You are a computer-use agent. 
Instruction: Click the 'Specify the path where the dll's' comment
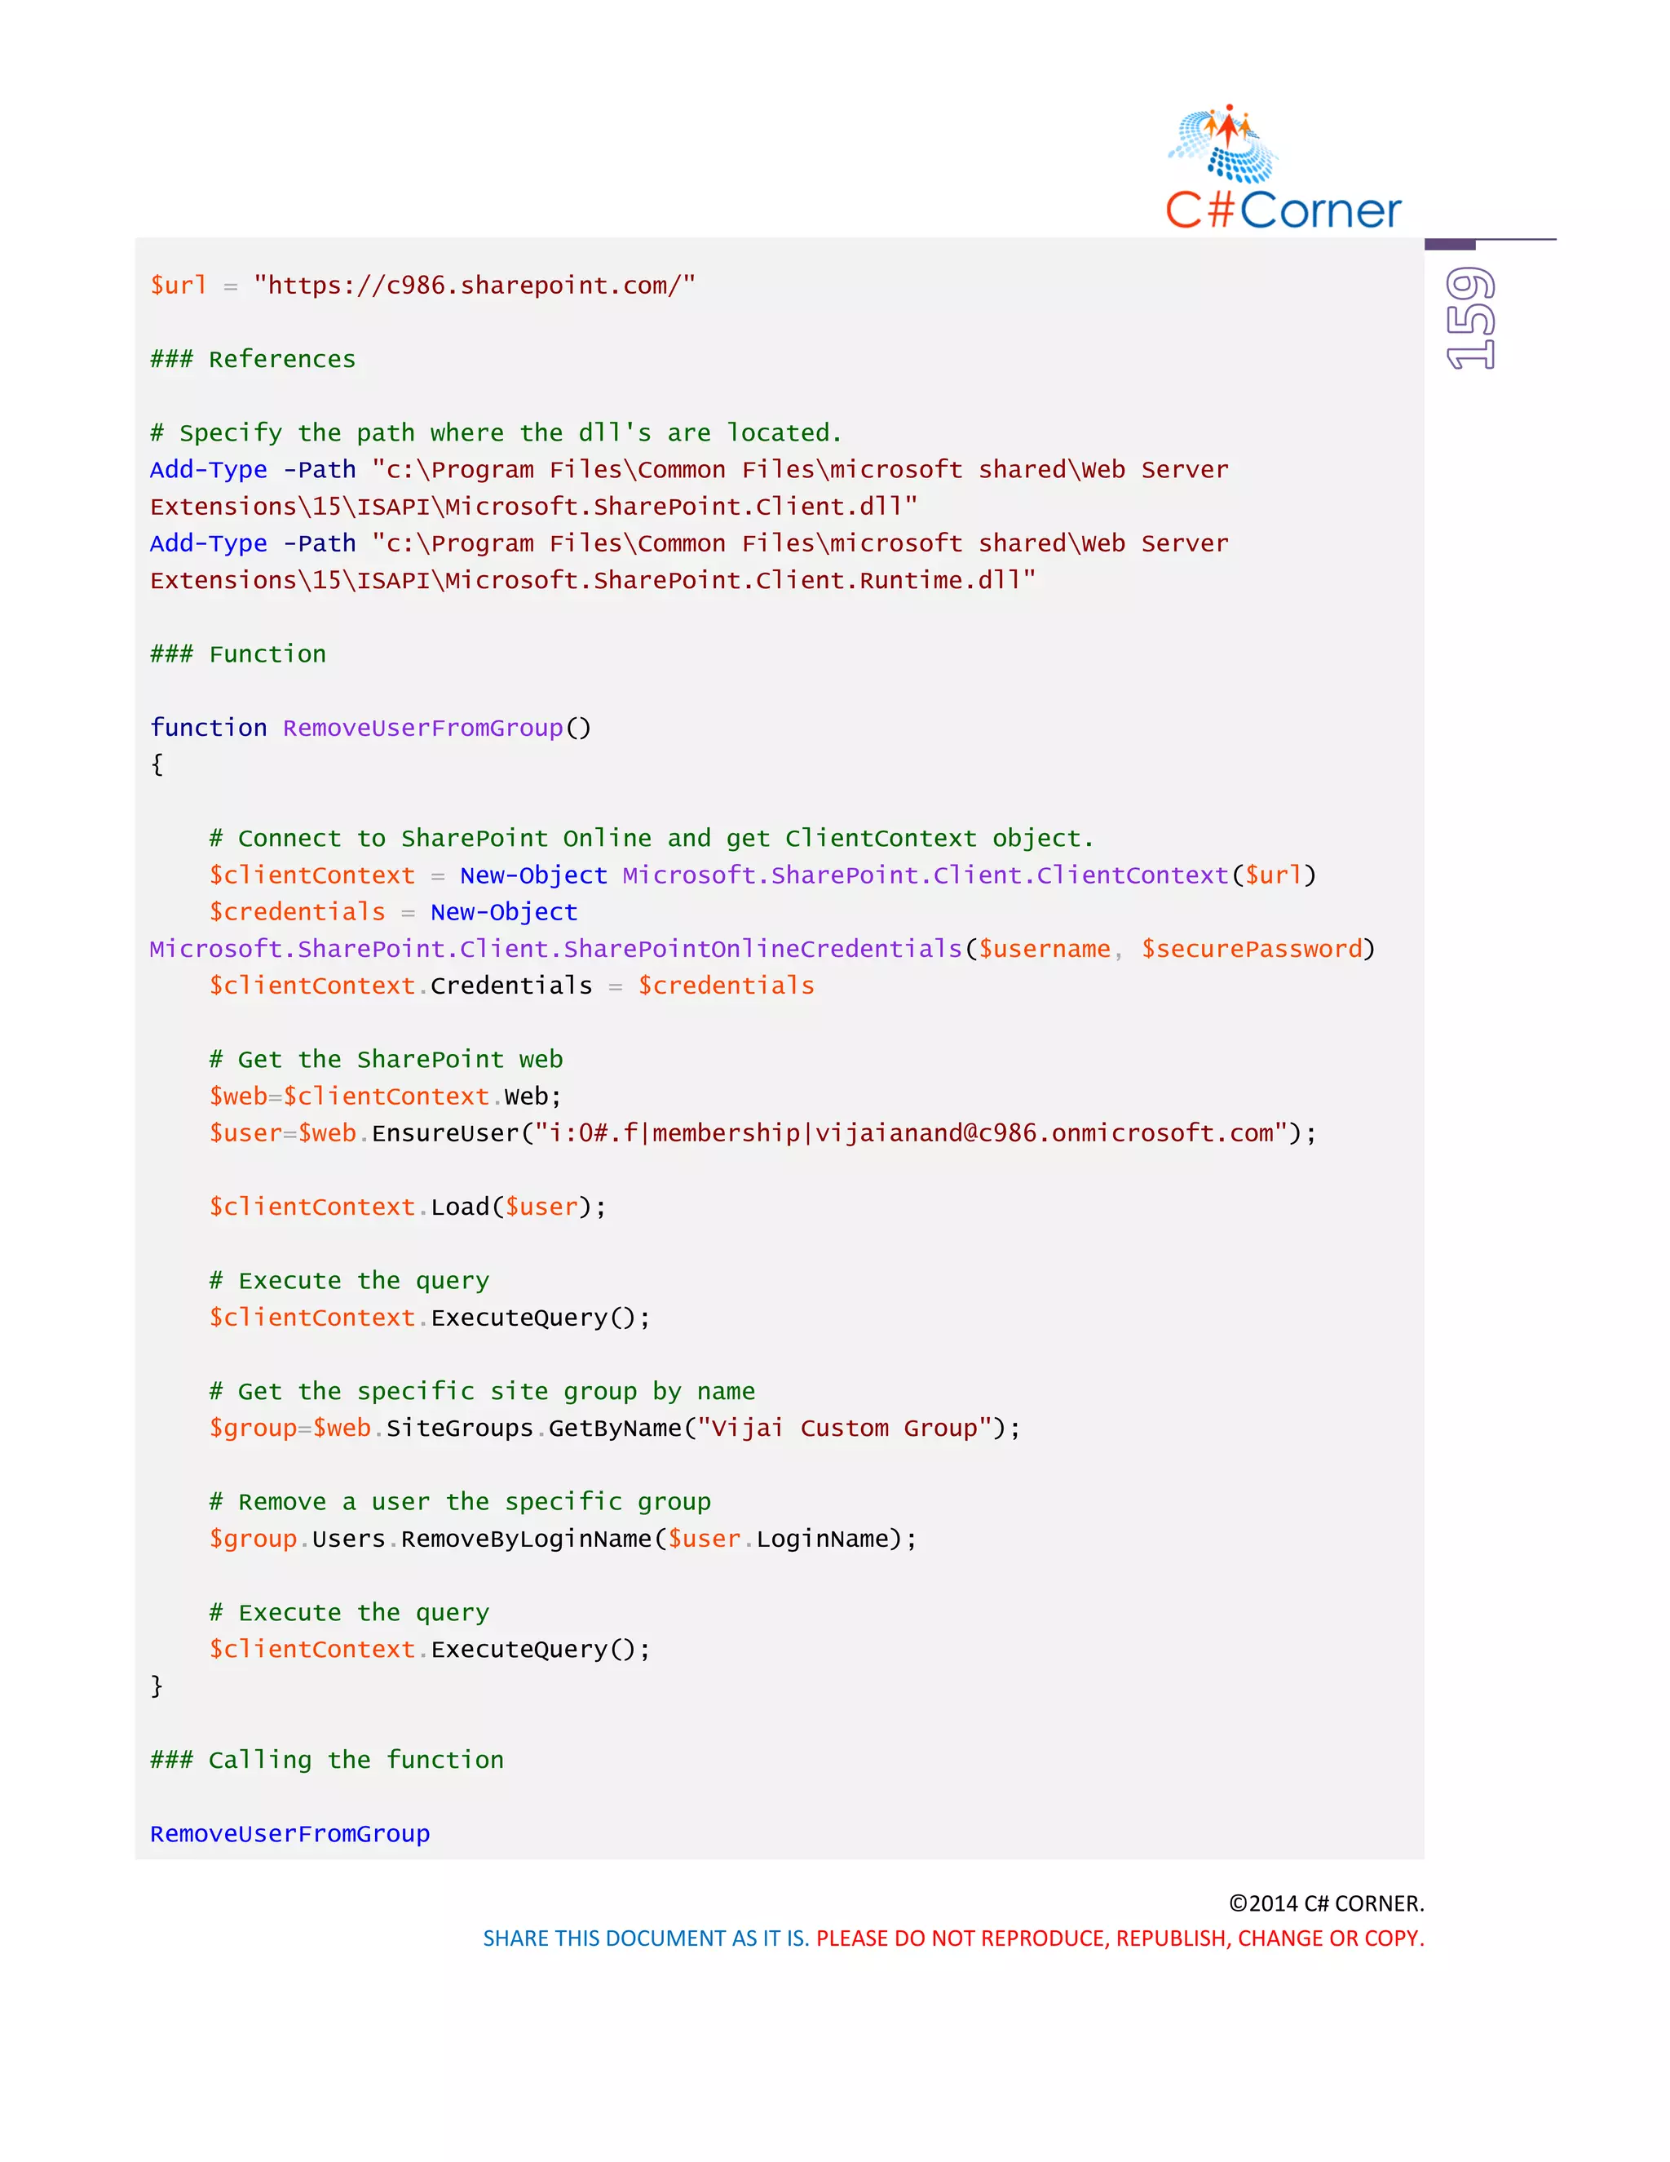pos(496,432)
